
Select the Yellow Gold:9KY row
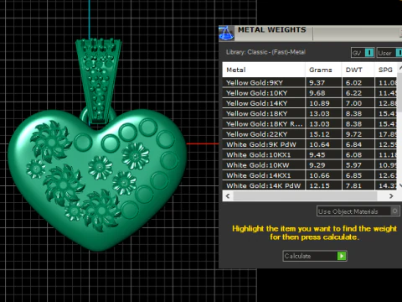tap(310, 83)
